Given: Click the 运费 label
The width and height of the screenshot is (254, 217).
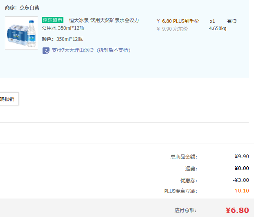Looking at the screenshot, I should point(191,169).
